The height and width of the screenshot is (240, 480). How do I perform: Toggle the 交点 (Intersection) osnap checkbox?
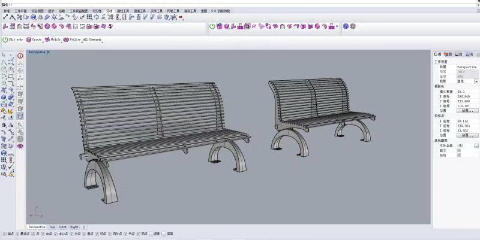click(x=71, y=234)
